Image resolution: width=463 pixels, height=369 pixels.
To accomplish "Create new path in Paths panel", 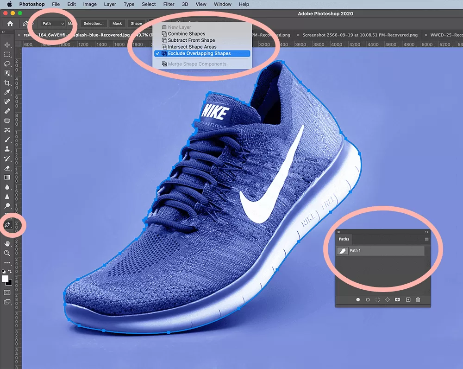I will coord(408,299).
